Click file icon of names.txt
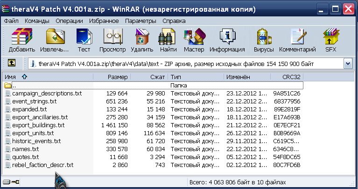The image size is (358, 189). pos(8,149)
